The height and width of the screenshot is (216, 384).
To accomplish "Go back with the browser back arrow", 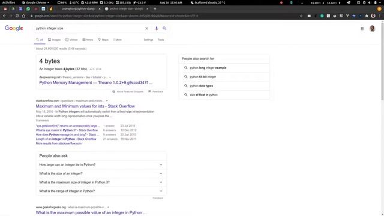I will 4,16.
